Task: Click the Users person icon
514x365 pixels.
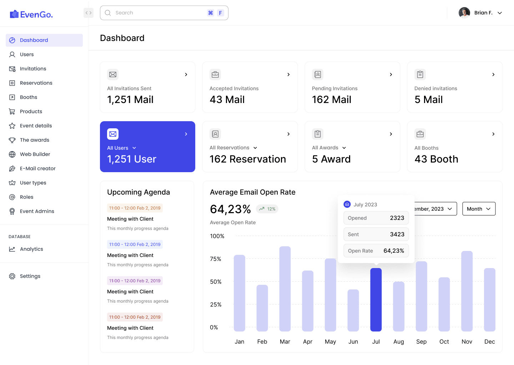Action: coord(12,55)
